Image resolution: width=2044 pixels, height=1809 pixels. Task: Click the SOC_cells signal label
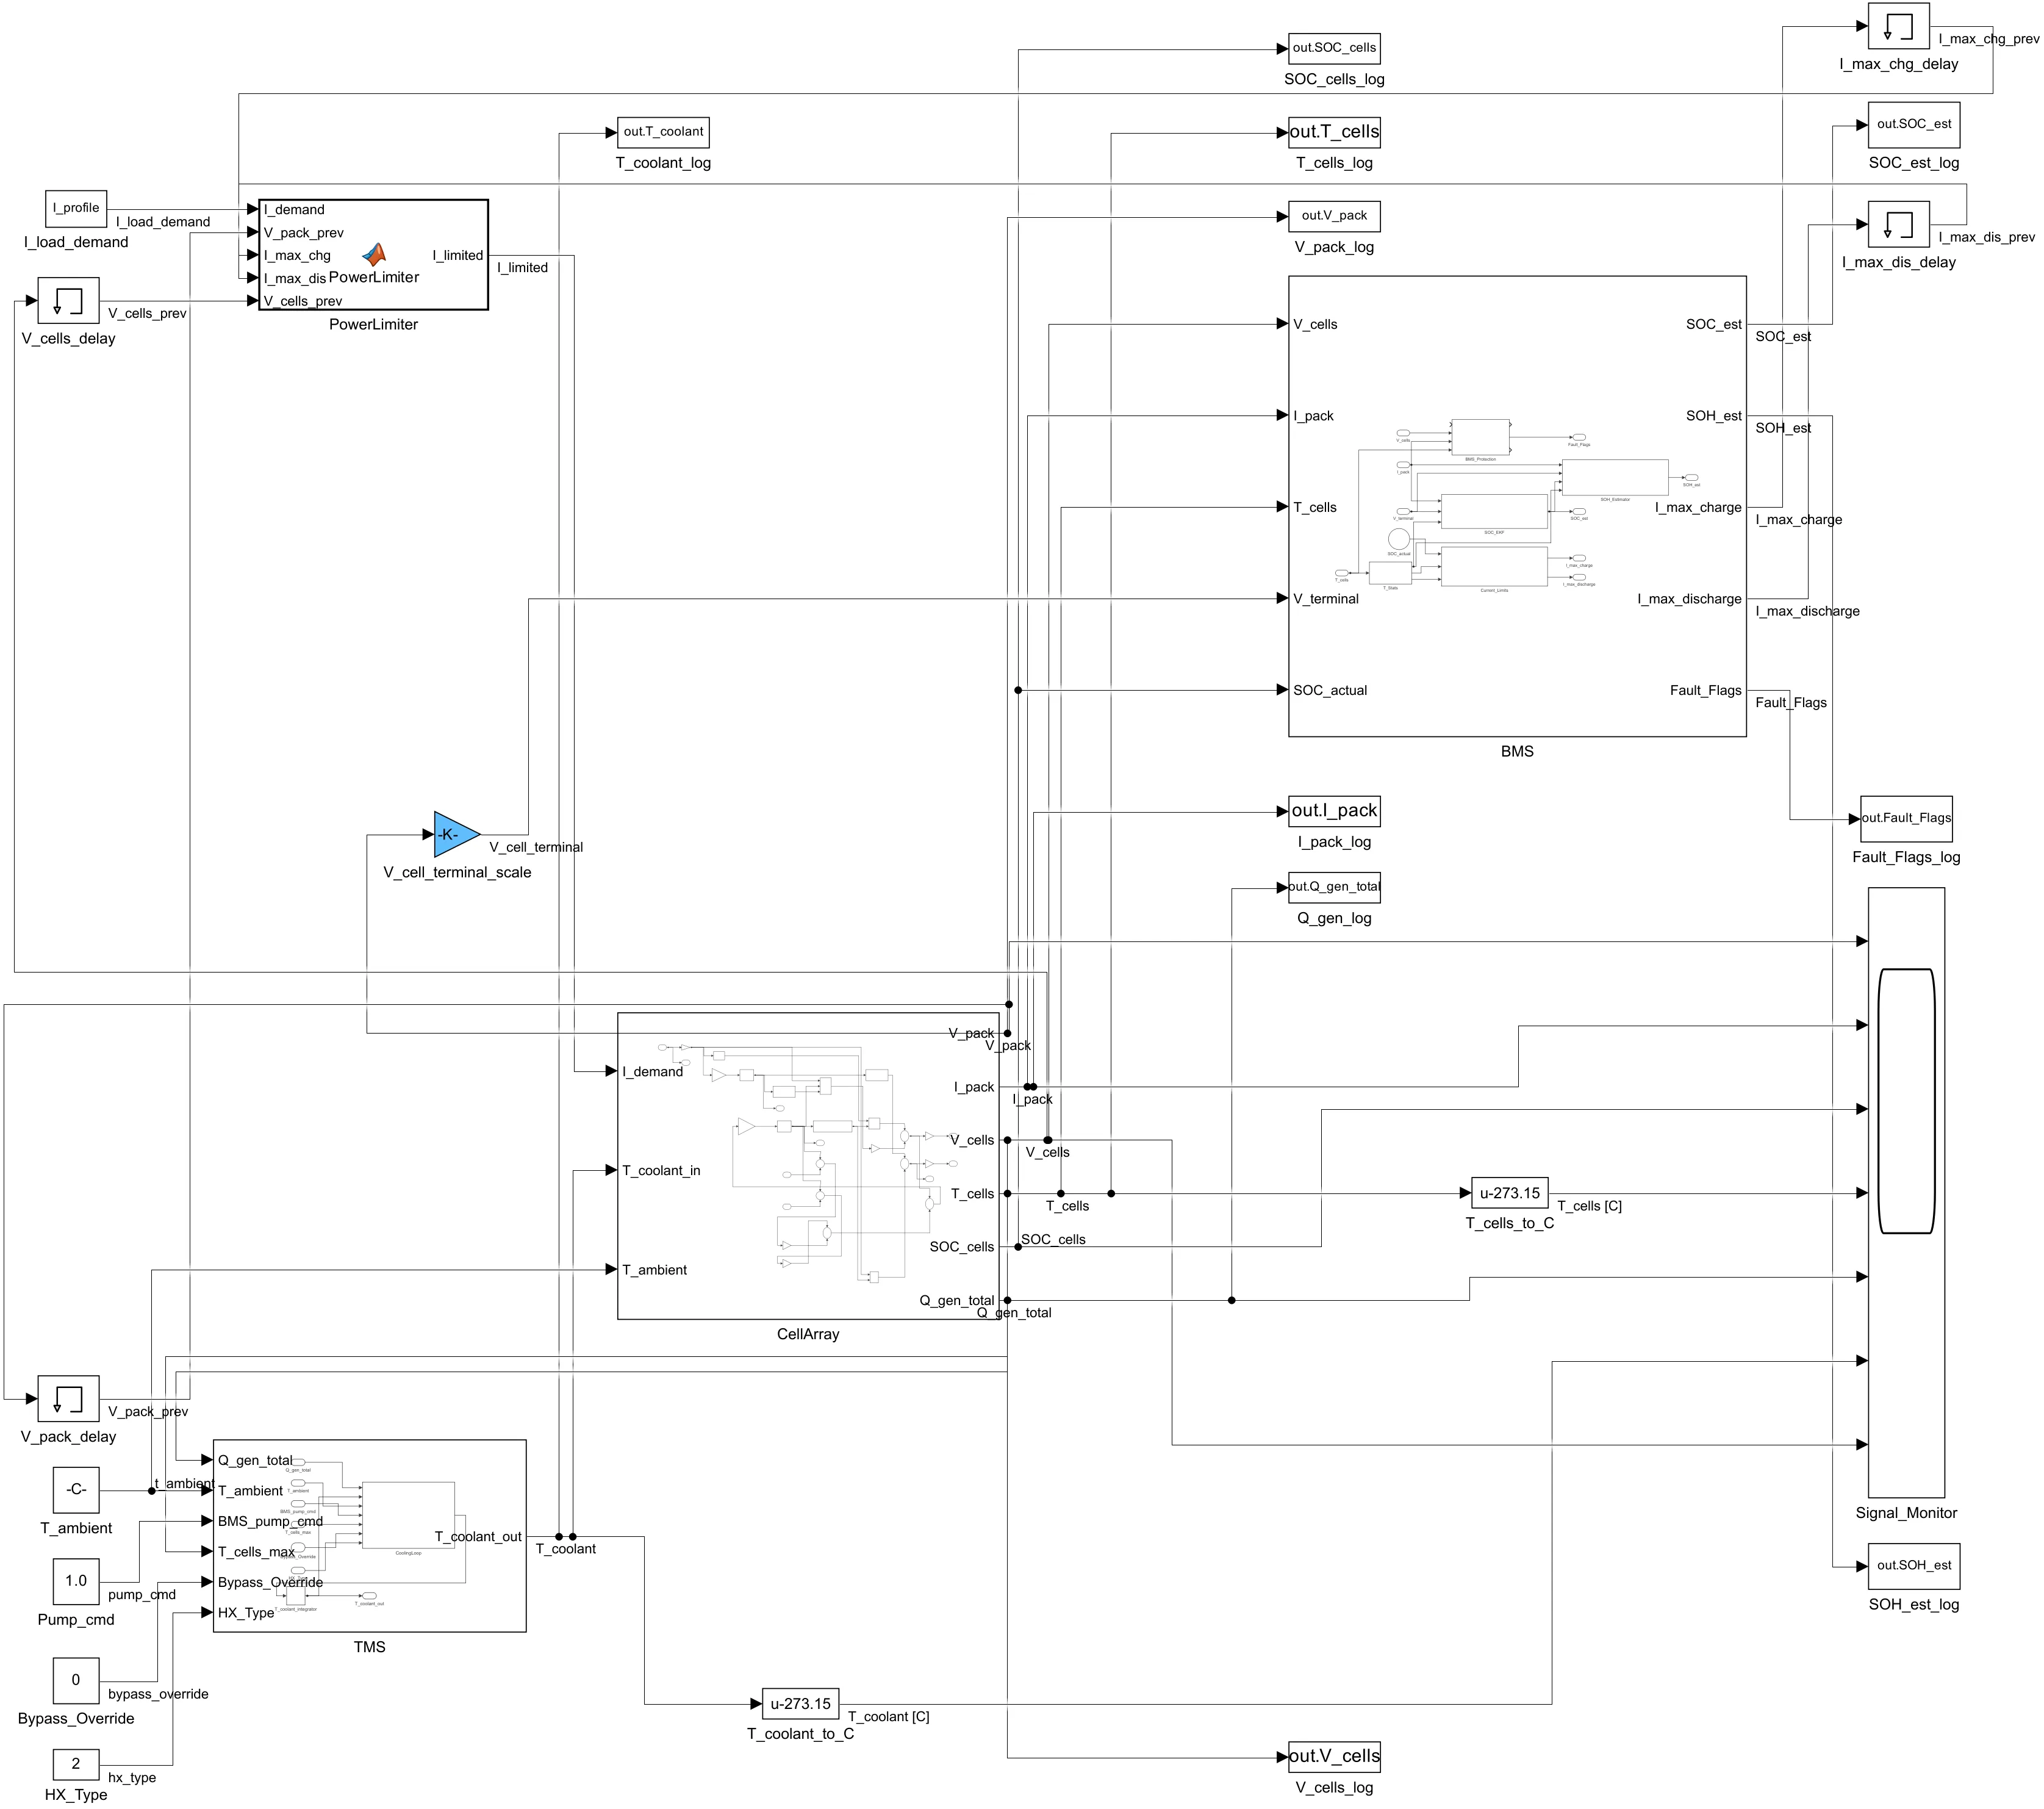pos(1053,1240)
